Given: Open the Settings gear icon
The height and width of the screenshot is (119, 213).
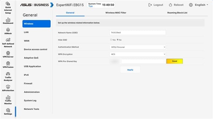Looking at the screenshot, I should coord(8,110).
